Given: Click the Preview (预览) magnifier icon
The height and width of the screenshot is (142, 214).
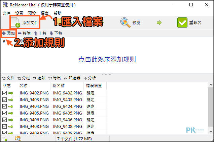Looking at the screenshot, I should pos(126,22).
